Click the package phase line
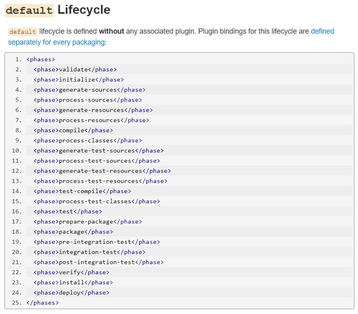Image resolution: width=358 pixels, height=314 pixels. click(x=189, y=232)
